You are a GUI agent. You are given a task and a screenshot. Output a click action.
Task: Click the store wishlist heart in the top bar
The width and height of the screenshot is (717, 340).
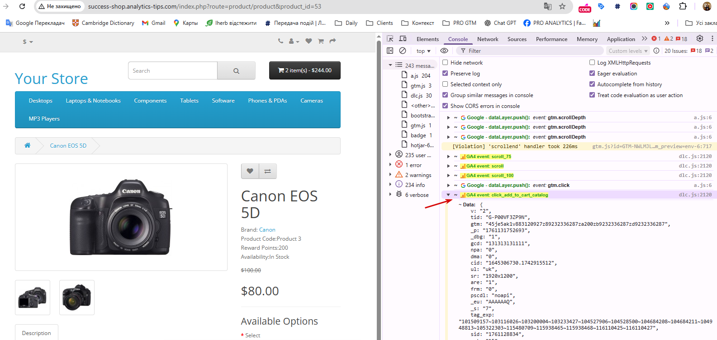[309, 41]
